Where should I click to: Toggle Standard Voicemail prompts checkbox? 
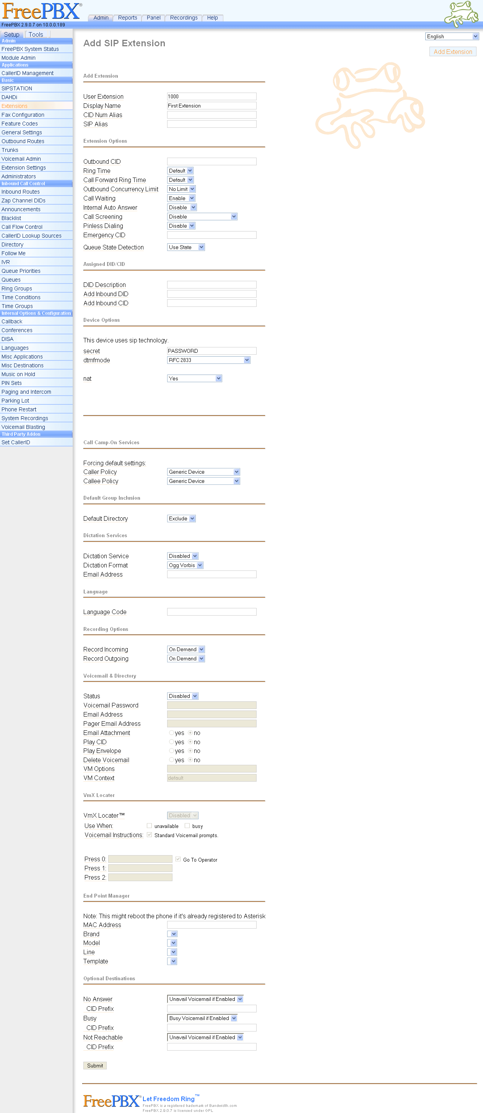(150, 835)
